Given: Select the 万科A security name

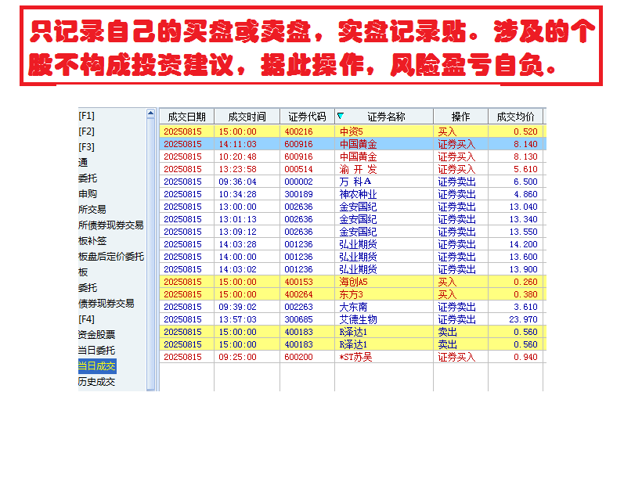Looking at the screenshot, I should point(355,182).
